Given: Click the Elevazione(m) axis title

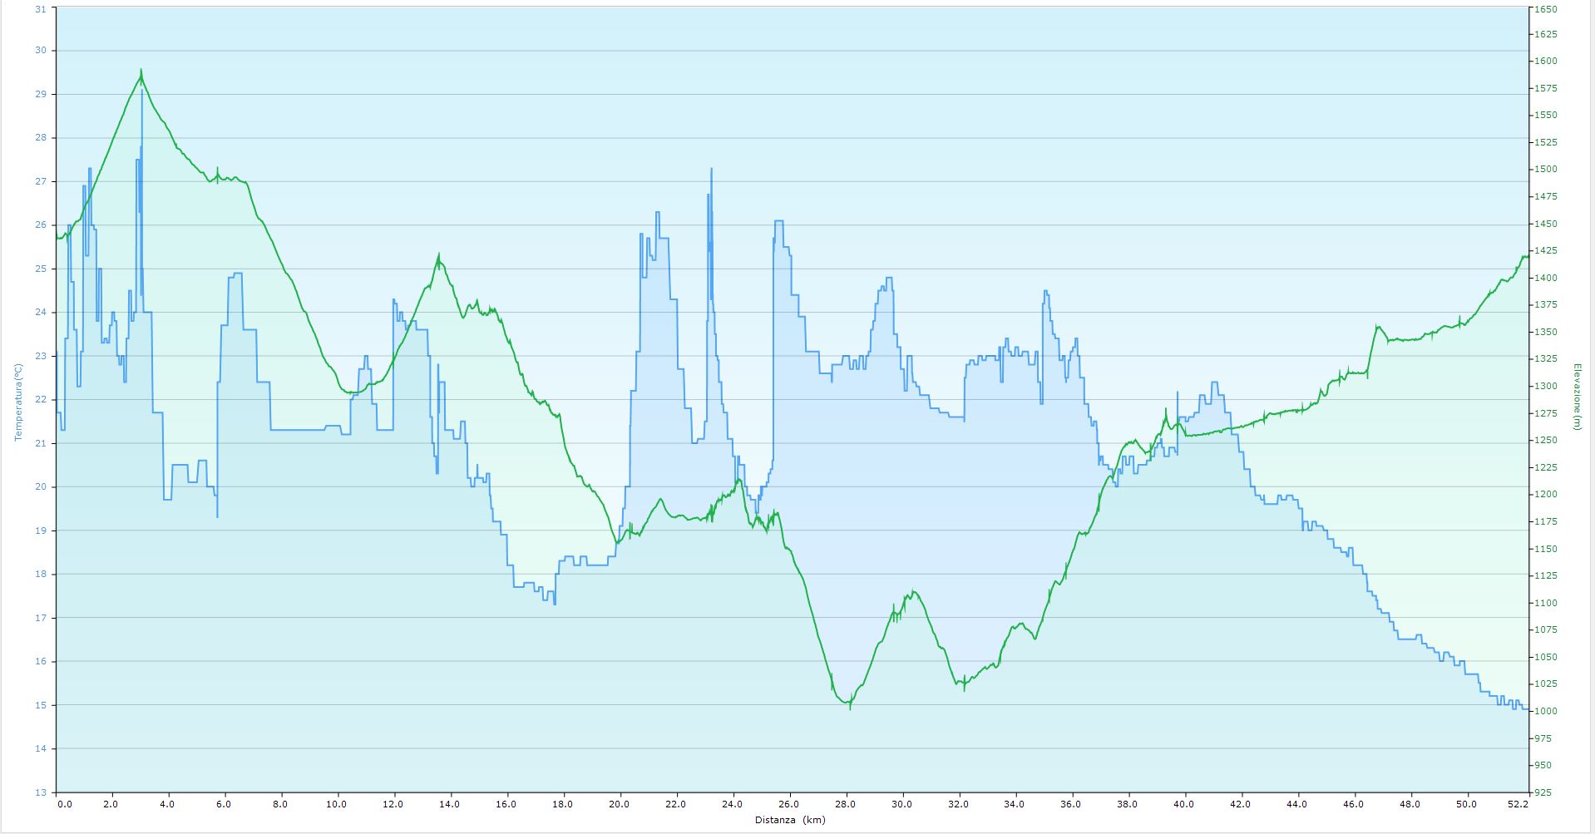Looking at the screenshot, I should pyautogui.click(x=1576, y=397).
